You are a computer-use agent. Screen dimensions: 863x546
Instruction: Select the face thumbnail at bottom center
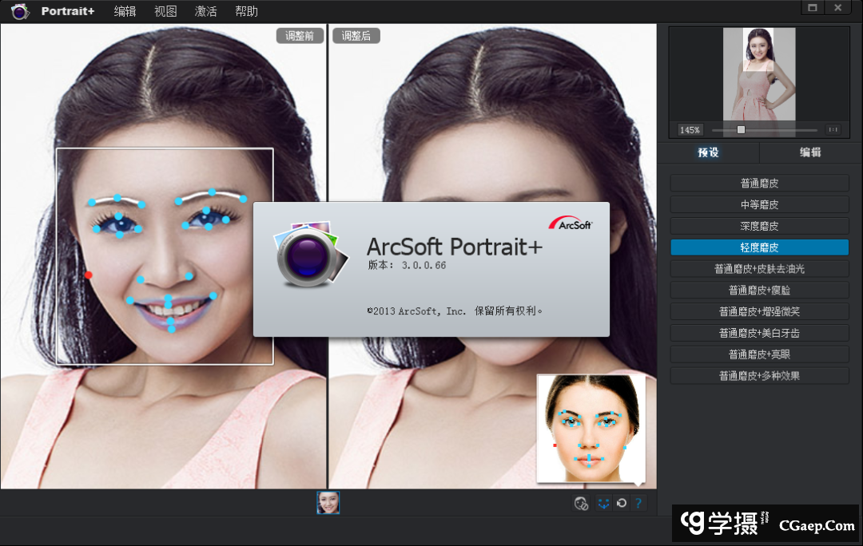coord(328,503)
